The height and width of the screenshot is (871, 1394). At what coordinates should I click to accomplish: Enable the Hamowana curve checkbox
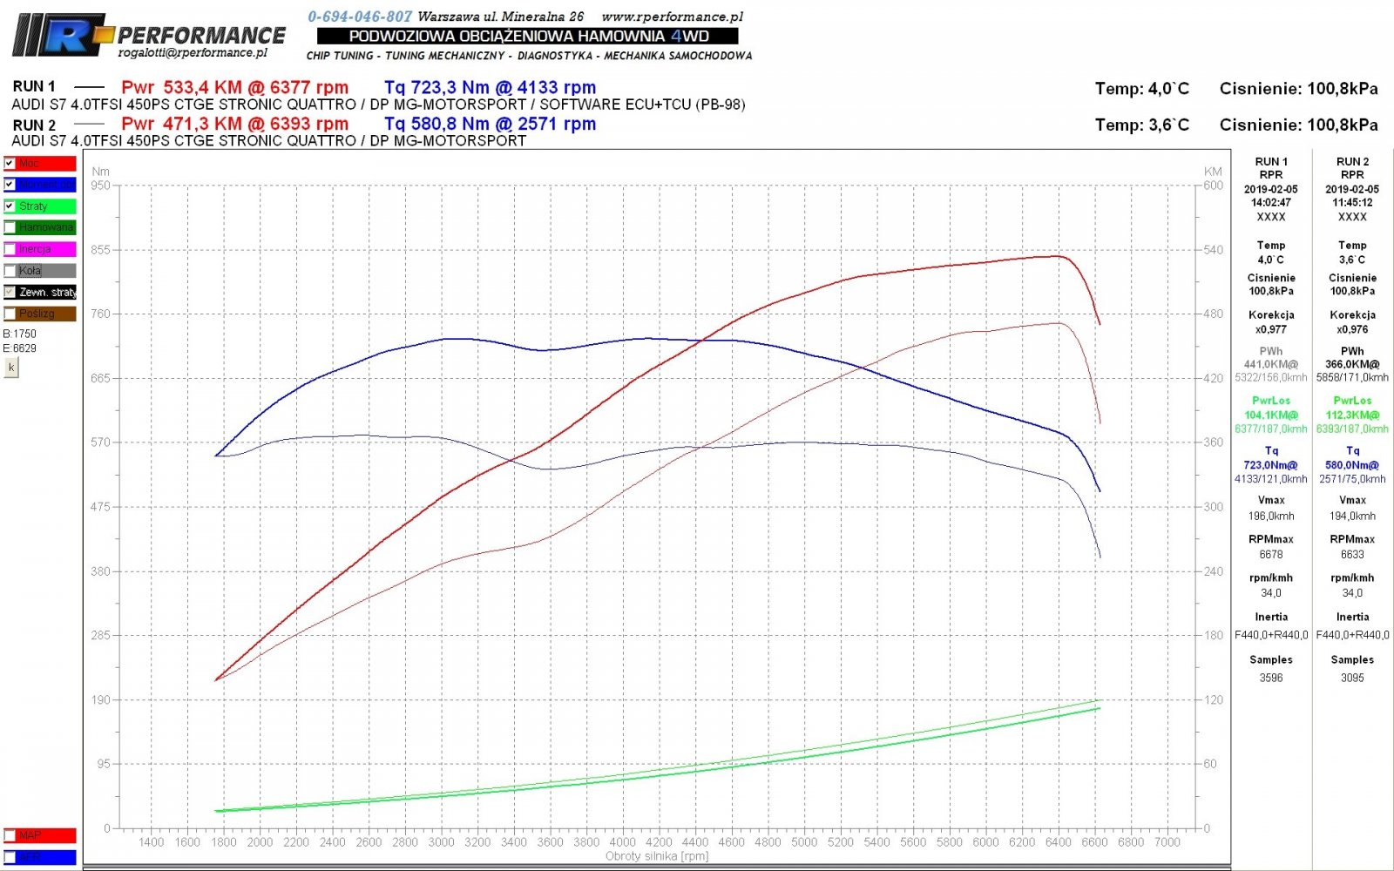tap(10, 227)
